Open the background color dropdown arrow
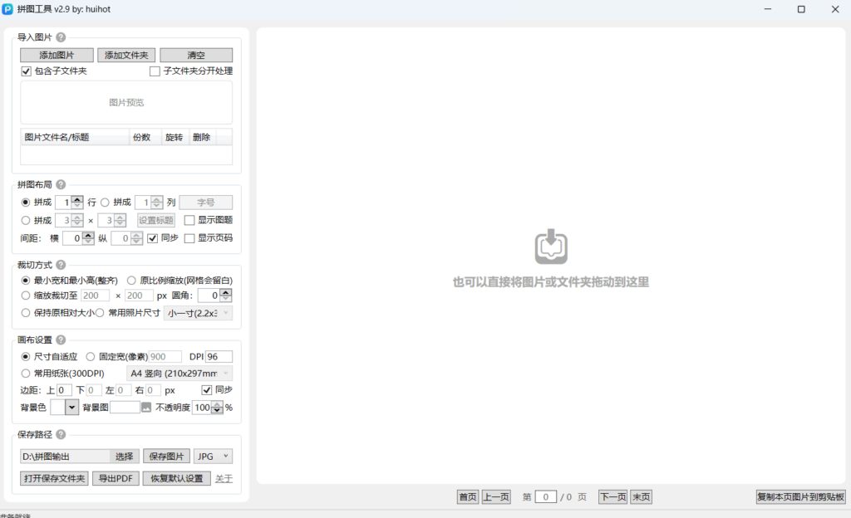The width and height of the screenshot is (851, 518). (x=71, y=408)
